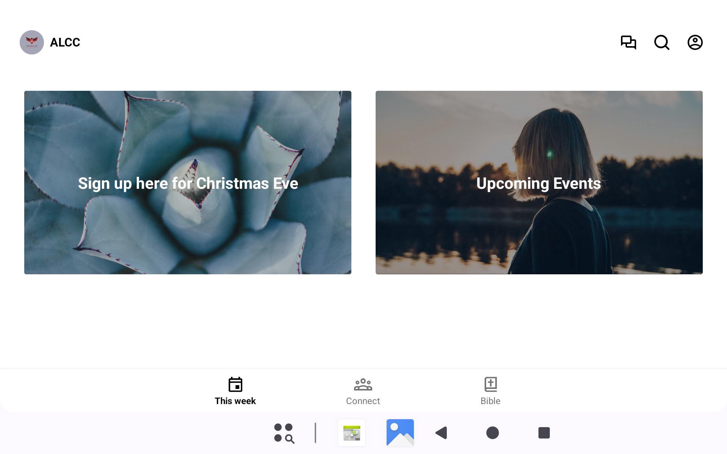Screen dimensions: 727x454
Task: Tap the search magnifier icon
Action: pos(661,42)
